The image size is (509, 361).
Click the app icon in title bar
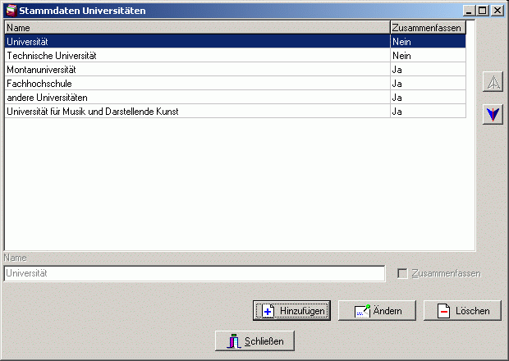click(11, 11)
